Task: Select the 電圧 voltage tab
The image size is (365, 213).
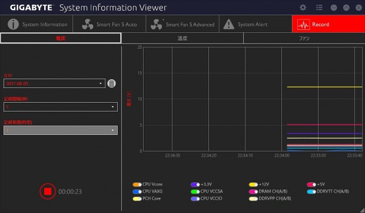Action: [61, 38]
